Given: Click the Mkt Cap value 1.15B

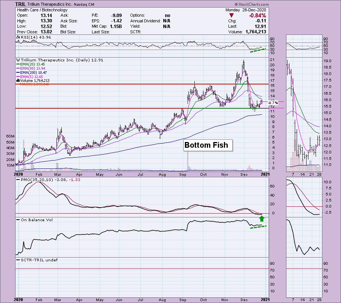Looking at the screenshot, I should (116, 26).
